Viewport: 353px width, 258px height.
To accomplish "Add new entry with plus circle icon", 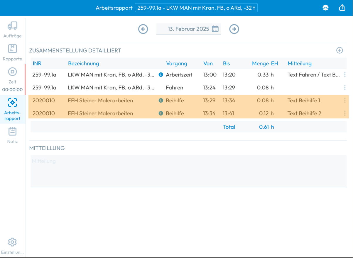I will pyautogui.click(x=340, y=50).
